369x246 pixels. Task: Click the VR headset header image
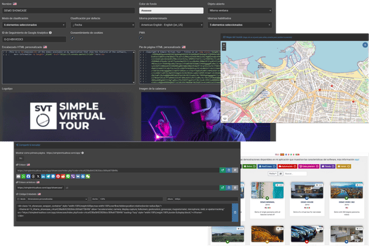[x=181, y=116]
